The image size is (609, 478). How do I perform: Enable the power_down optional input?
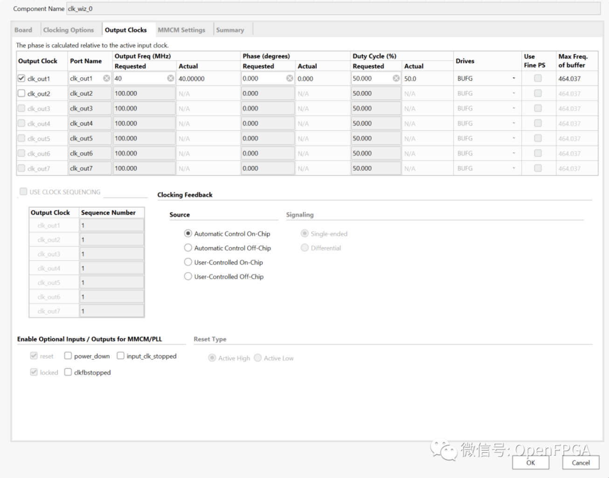[x=68, y=356]
